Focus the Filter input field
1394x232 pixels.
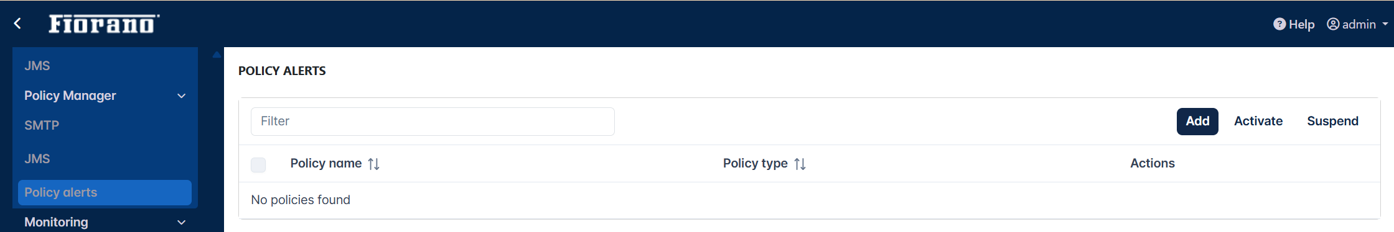[x=433, y=122]
